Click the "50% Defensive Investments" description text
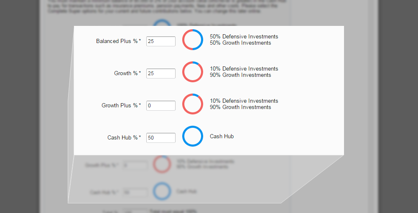 pyautogui.click(x=244, y=37)
